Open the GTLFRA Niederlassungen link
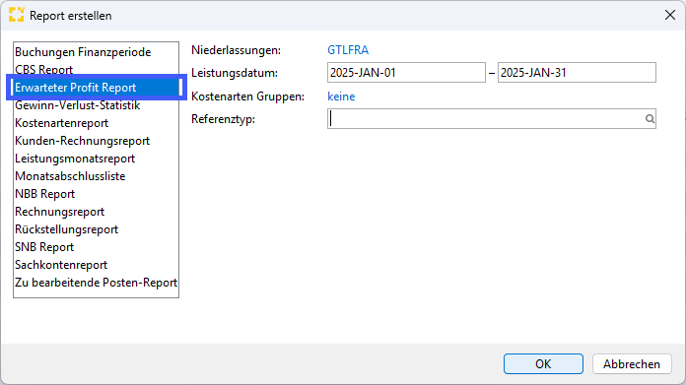 click(348, 50)
